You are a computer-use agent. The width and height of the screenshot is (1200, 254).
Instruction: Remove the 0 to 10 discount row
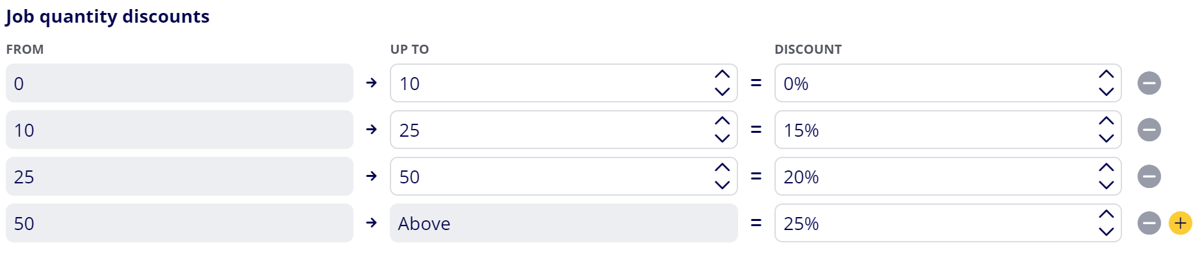(1149, 83)
